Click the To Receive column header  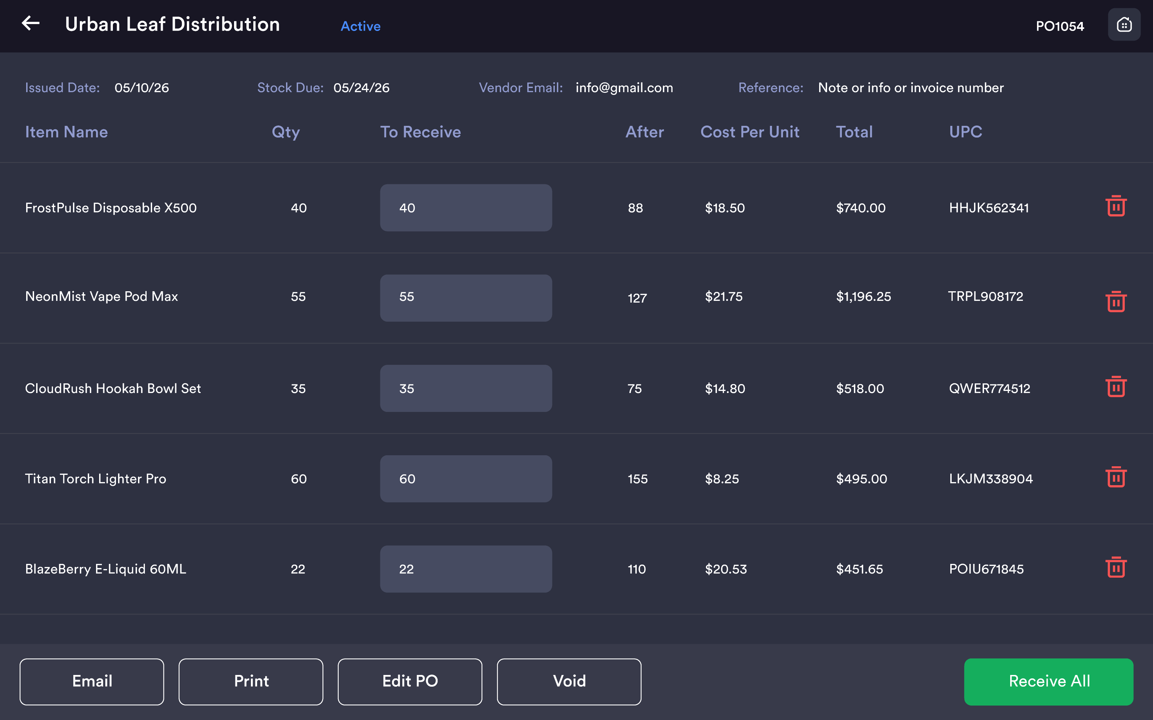420,132
